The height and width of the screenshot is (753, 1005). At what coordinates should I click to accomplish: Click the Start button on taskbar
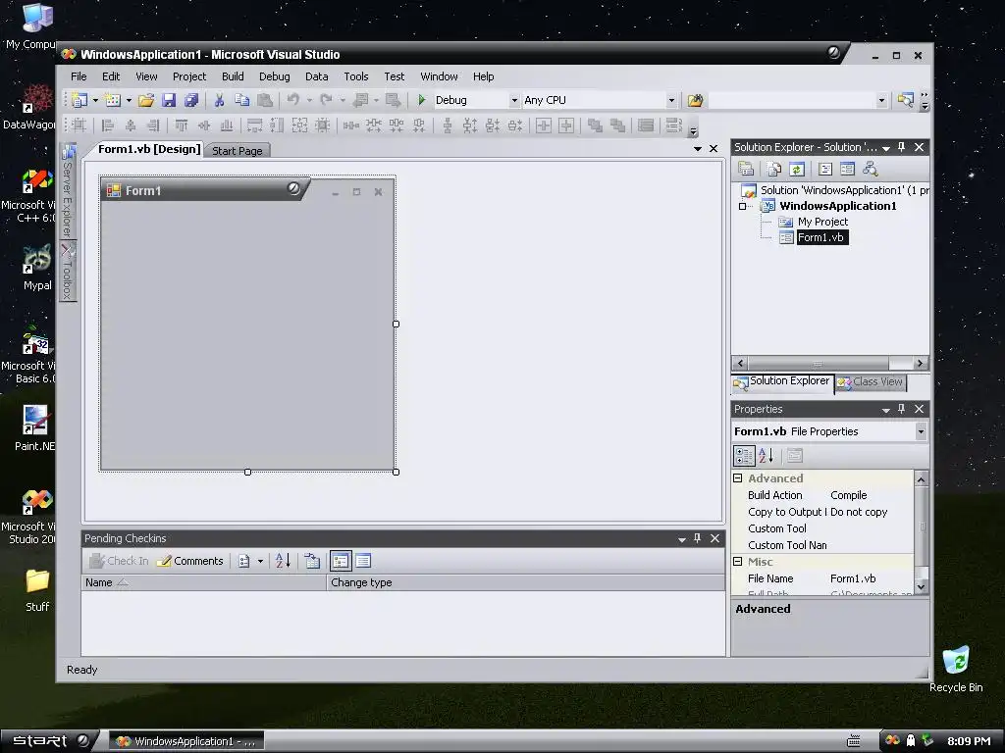point(50,741)
